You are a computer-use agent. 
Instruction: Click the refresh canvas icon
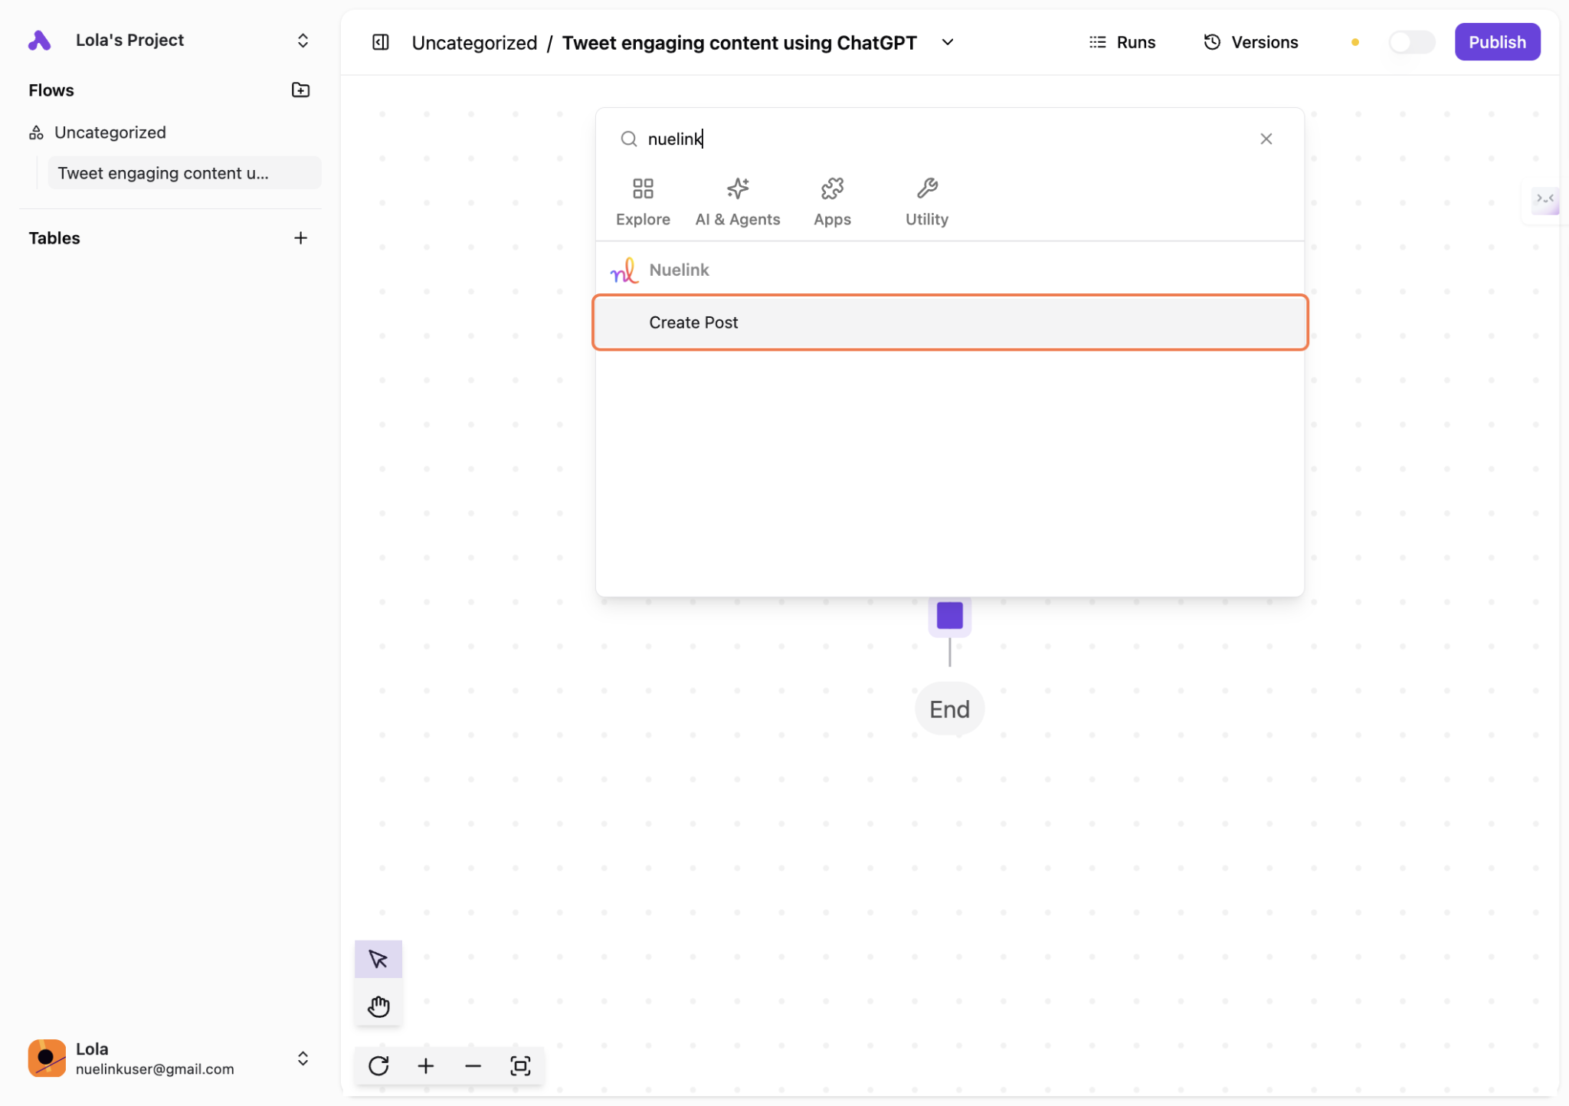(x=378, y=1065)
